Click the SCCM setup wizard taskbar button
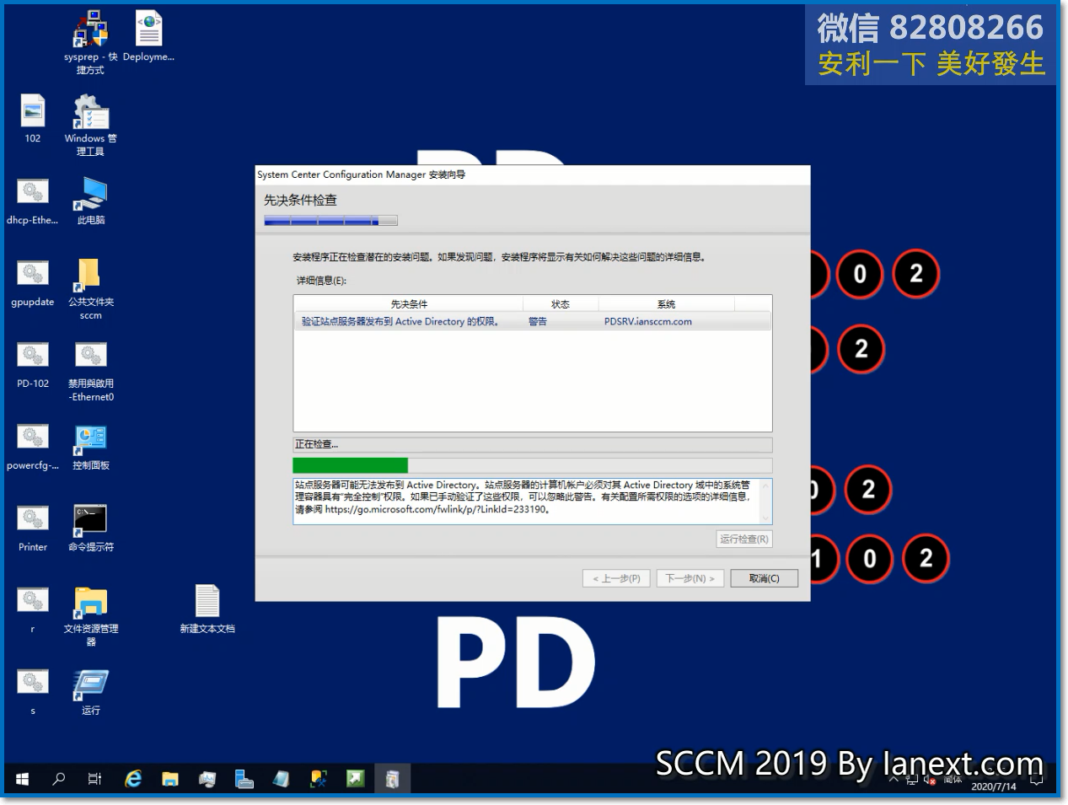Image resolution: width=1068 pixels, height=805 pixels. (392, 779)
